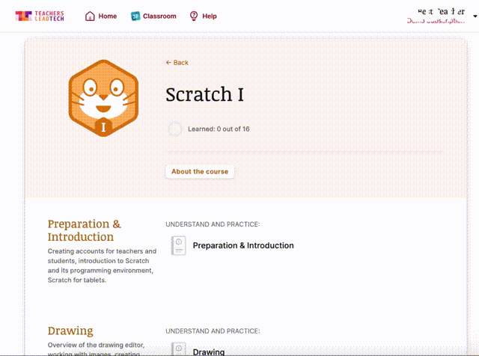Click the Scratch I cat badge
This screenshot has height=356, width=479.
coord(103,98)
